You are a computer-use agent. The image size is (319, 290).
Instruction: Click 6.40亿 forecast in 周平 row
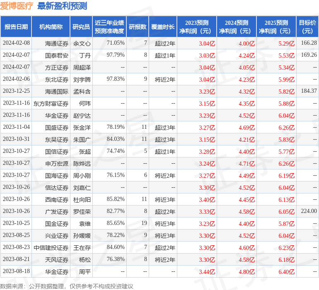click(x=286, y=271)
